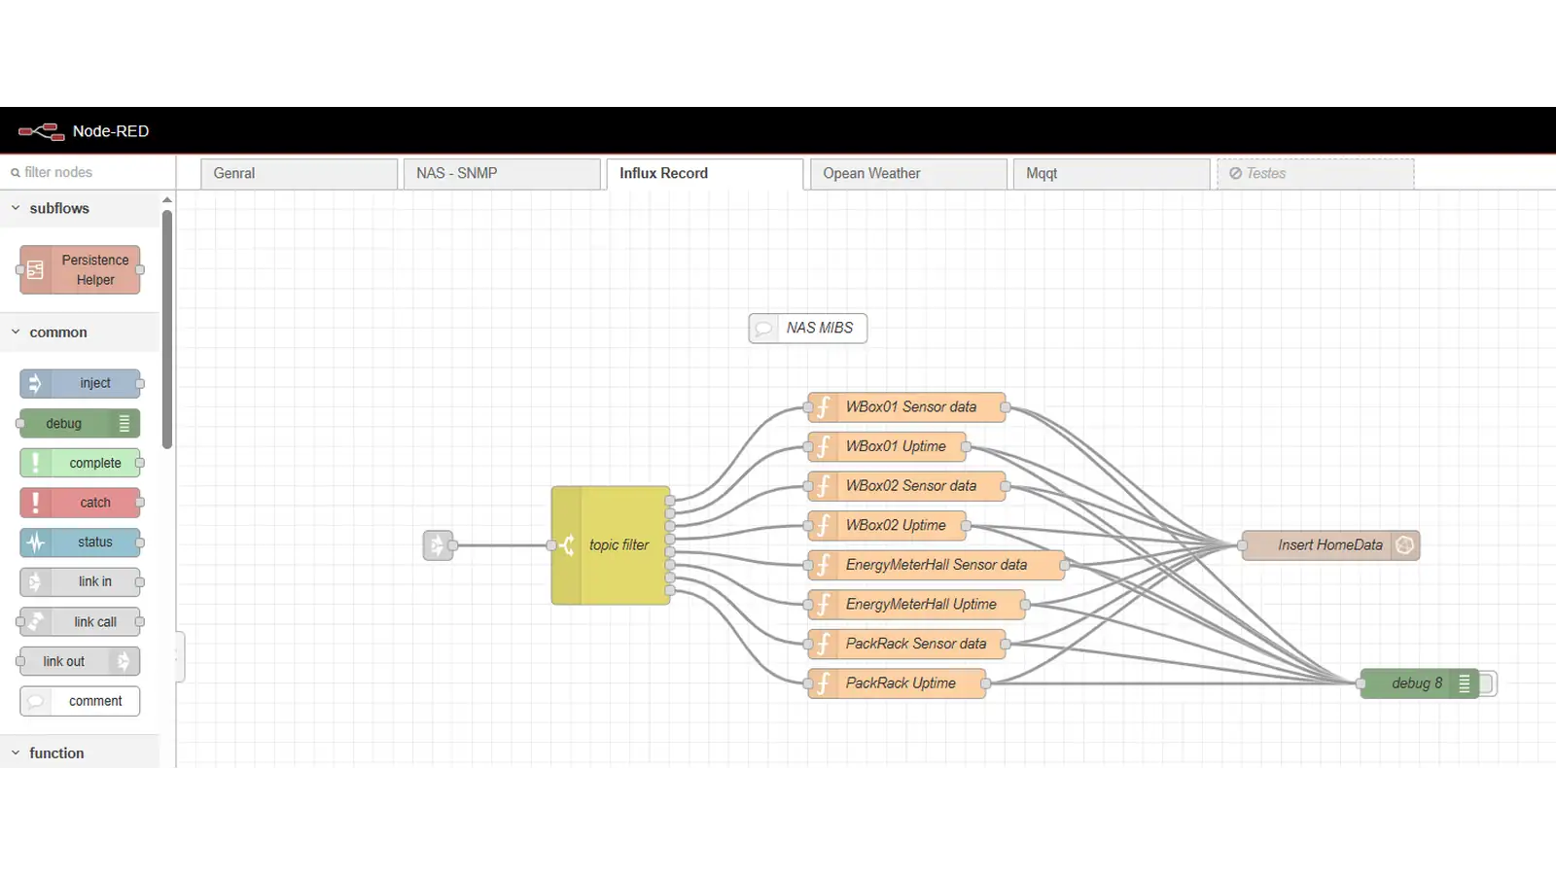Collapse the subflows palette category
1556x875 pixels.
point(16,208)
